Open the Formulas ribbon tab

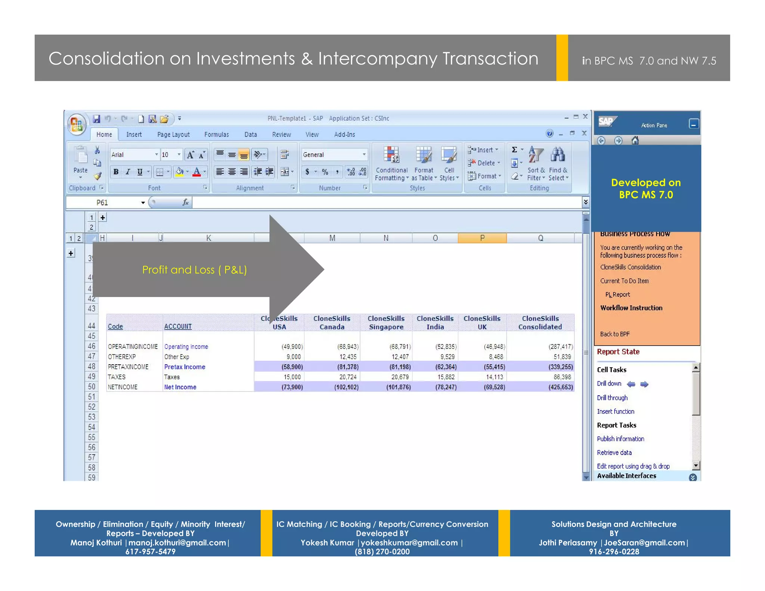point(217,134)
